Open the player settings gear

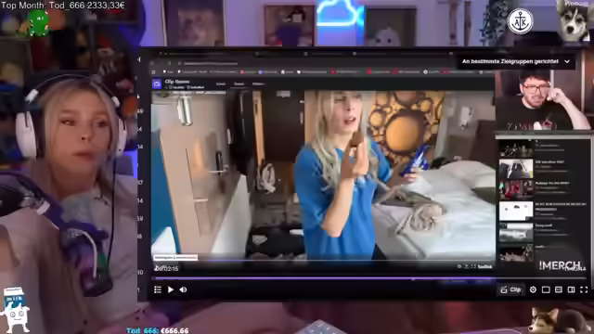533,289
